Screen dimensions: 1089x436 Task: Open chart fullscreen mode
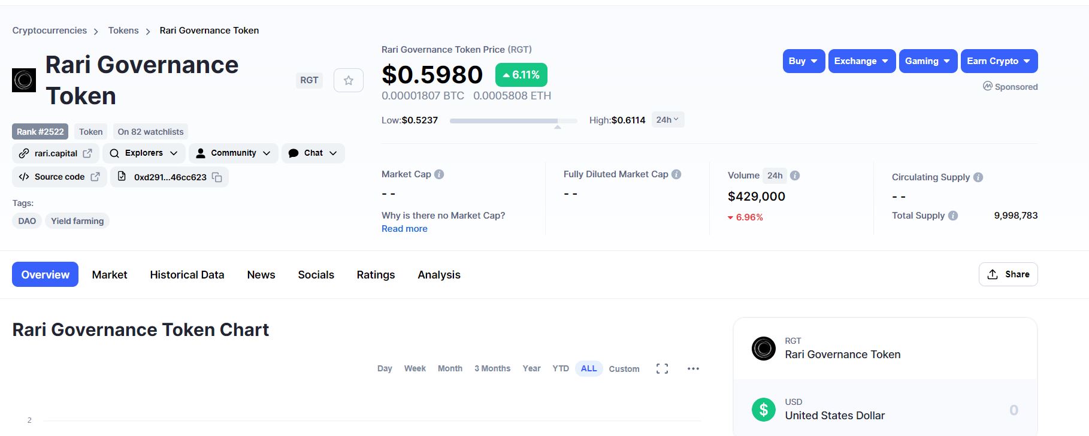point(662,369)
